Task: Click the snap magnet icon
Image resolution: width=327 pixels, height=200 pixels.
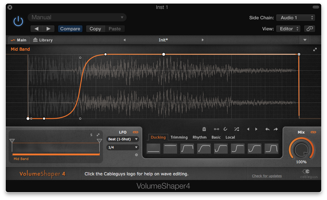Action: coord(226,129)
